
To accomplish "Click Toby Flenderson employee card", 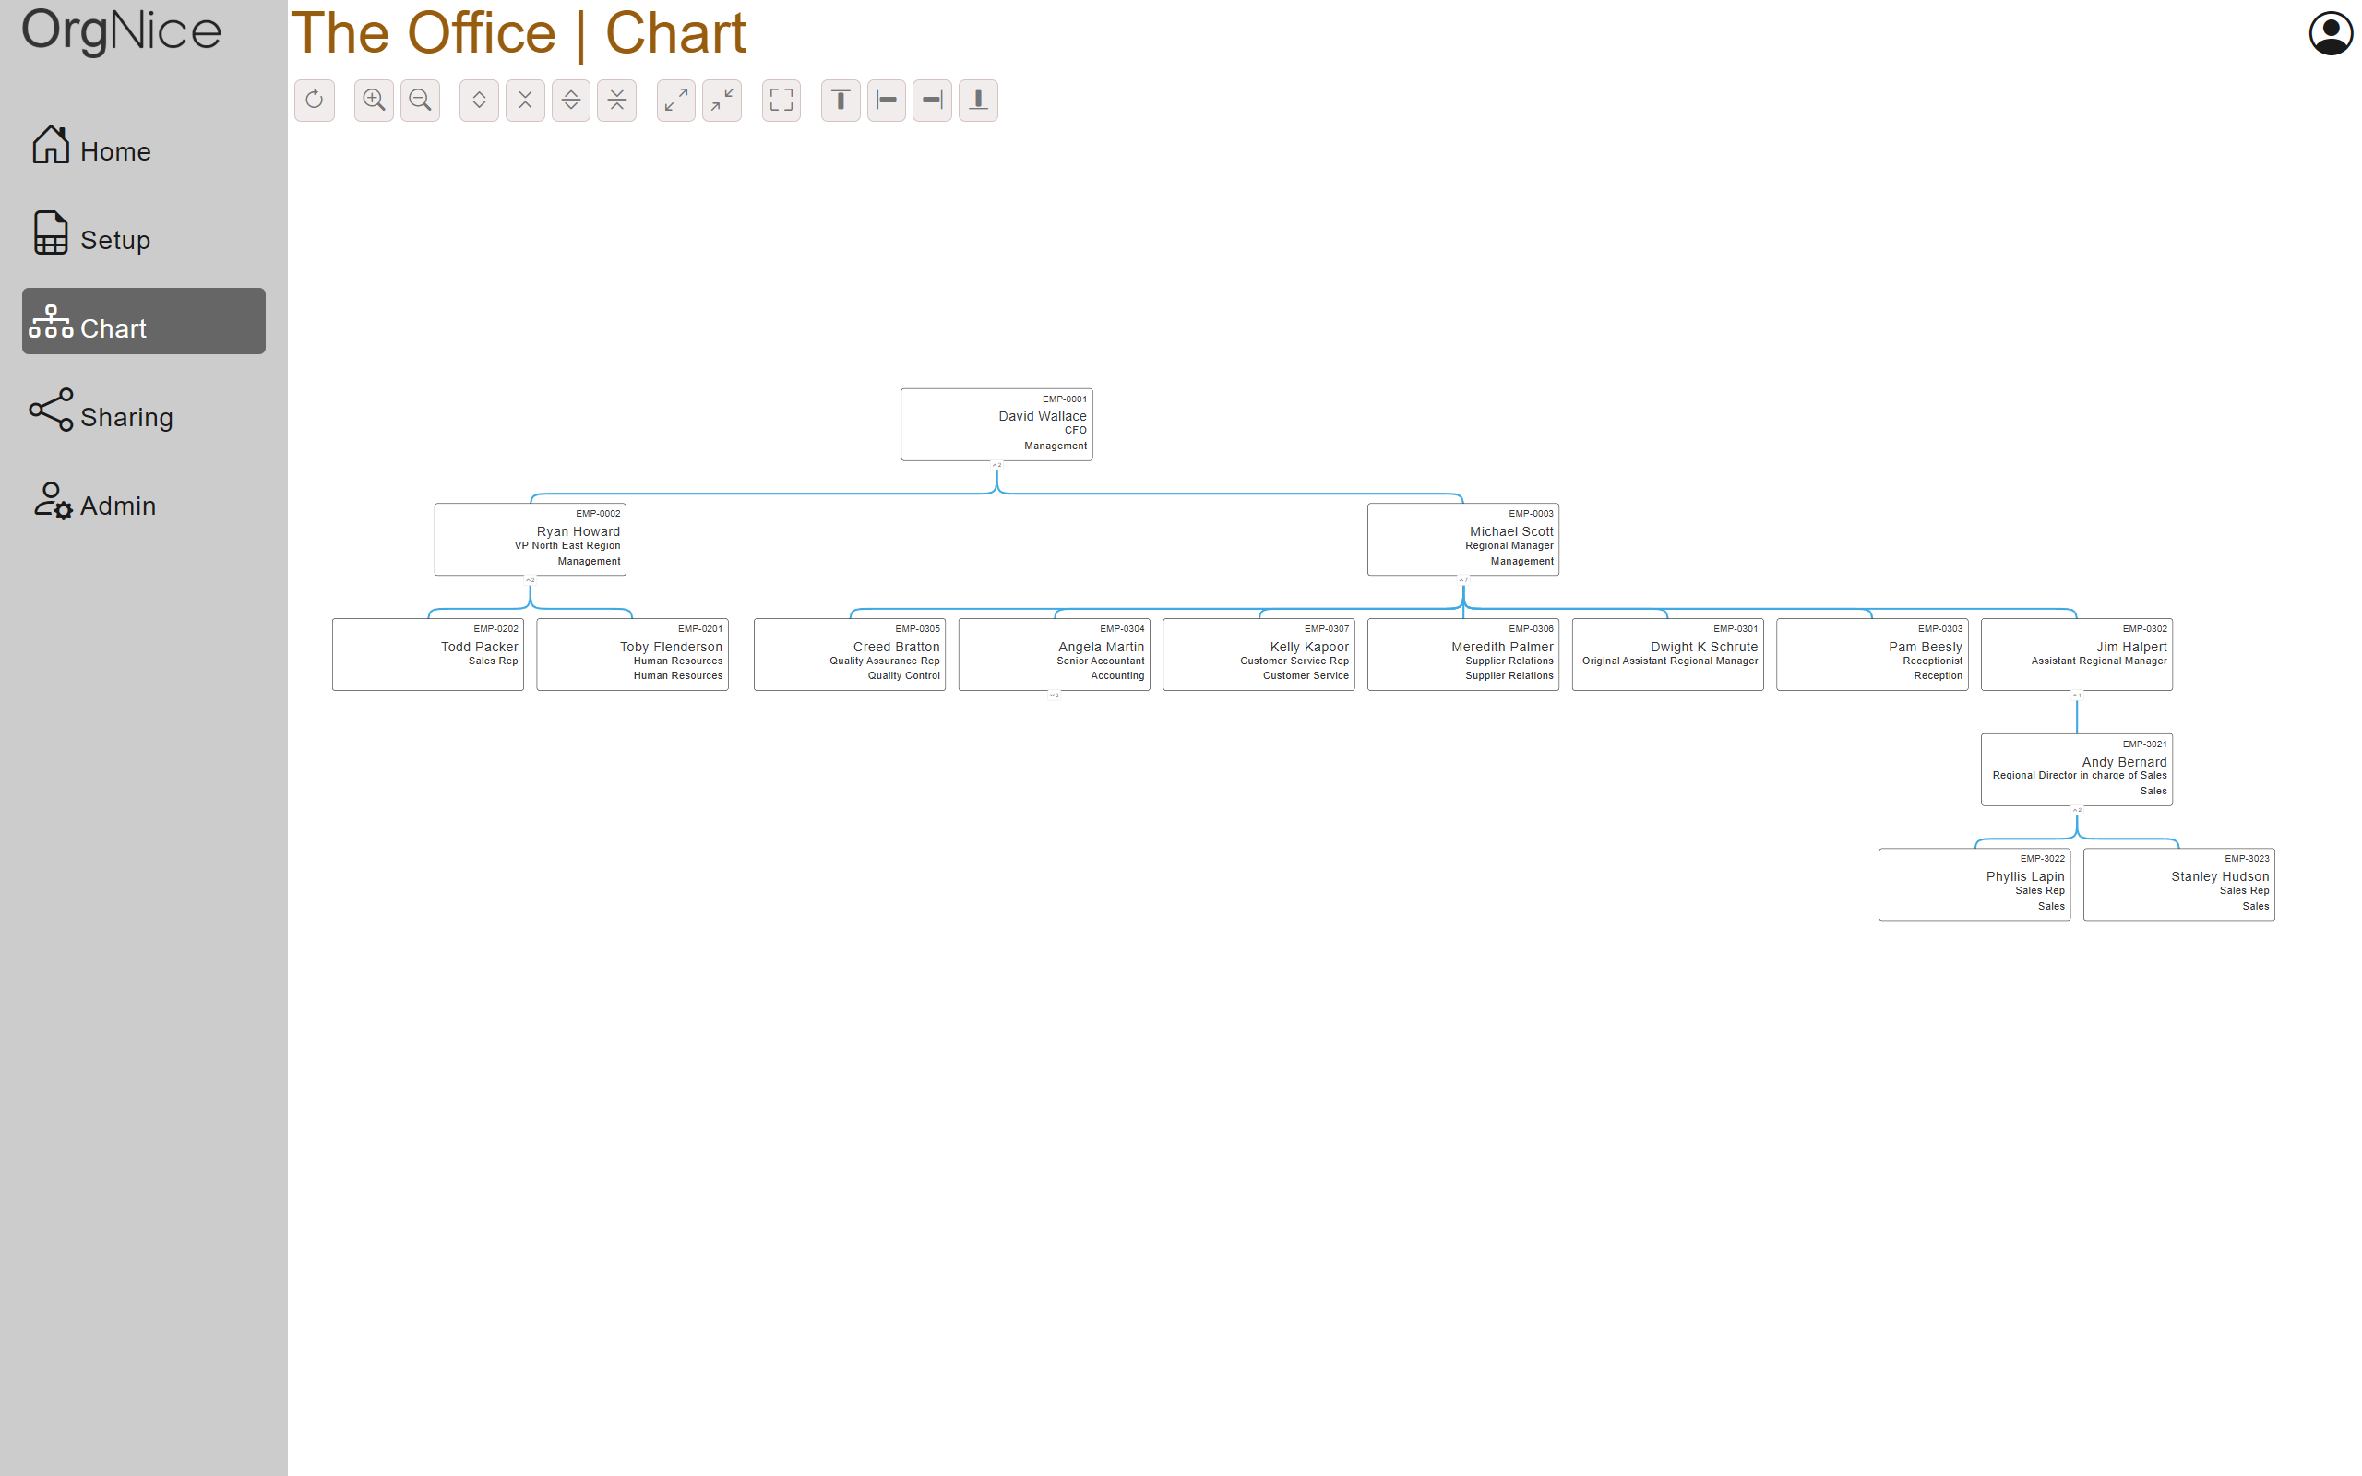I will [632, 655].
